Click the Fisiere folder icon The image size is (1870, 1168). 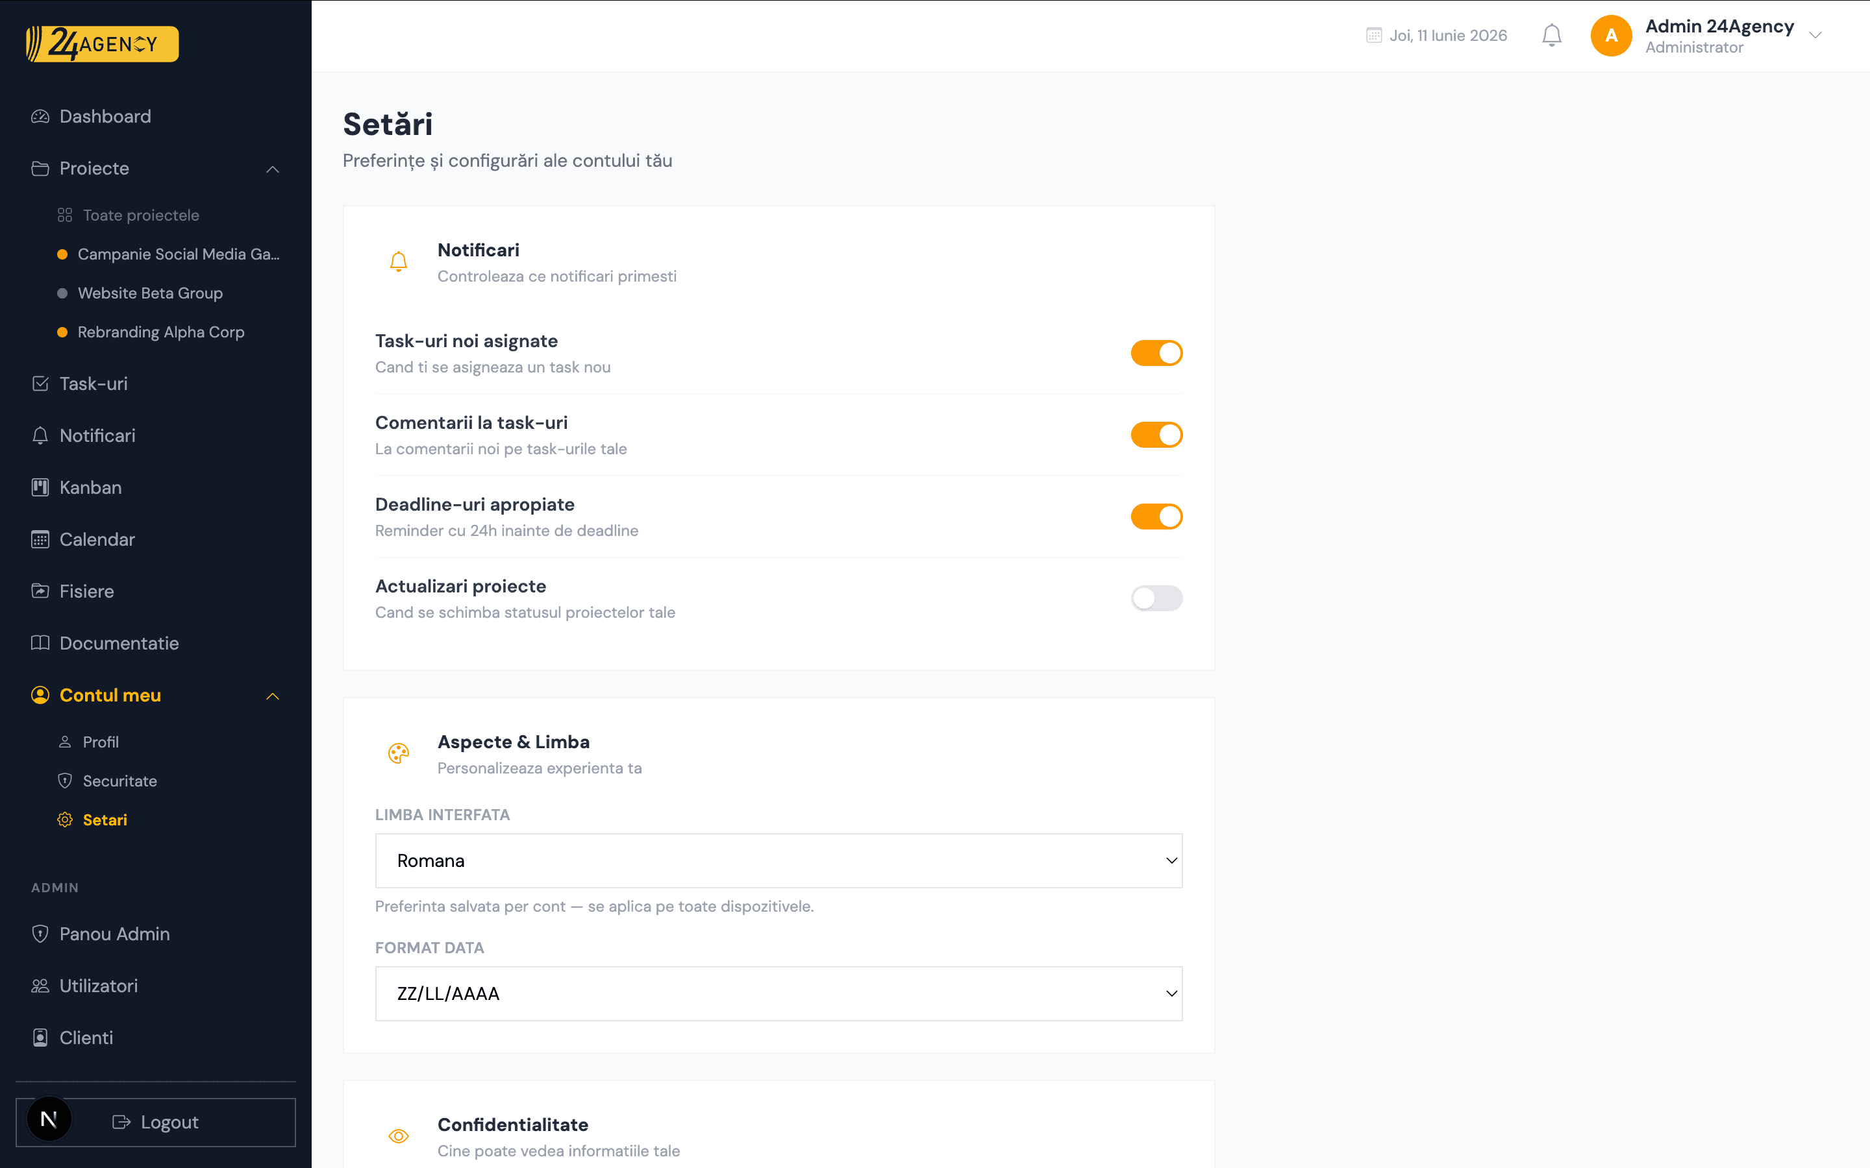40,591
